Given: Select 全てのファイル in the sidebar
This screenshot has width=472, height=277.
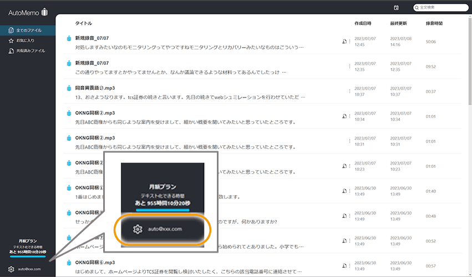Looking at the screenshot, I should 28,30.
